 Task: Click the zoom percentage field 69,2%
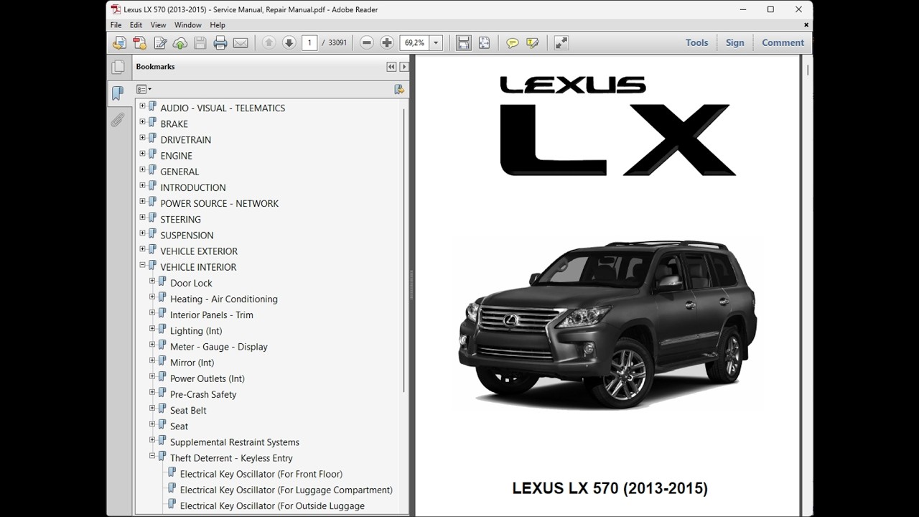[416, 43]
